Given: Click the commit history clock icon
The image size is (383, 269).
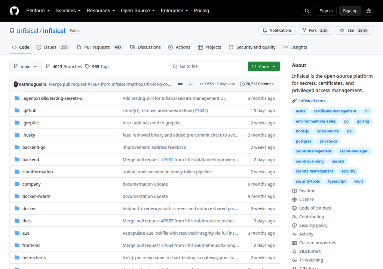Looking at the screenshot, I should click(x=242, y=84).
